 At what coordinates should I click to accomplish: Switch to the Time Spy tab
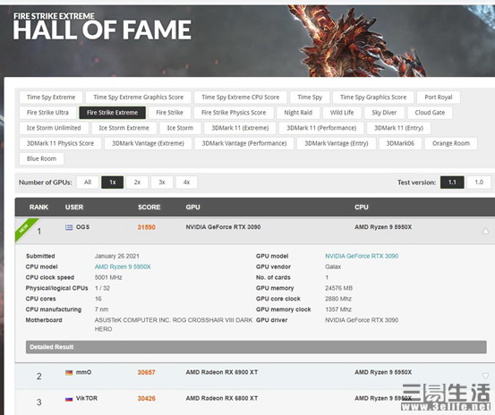(310, 97)
